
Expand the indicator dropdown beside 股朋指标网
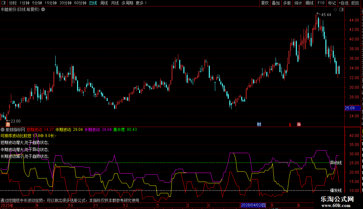pos(3,130)
